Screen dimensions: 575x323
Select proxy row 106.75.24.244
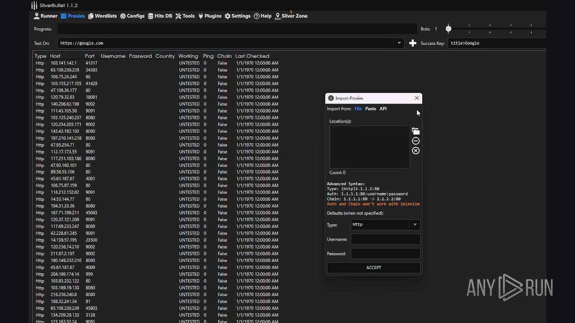[157, 77]
